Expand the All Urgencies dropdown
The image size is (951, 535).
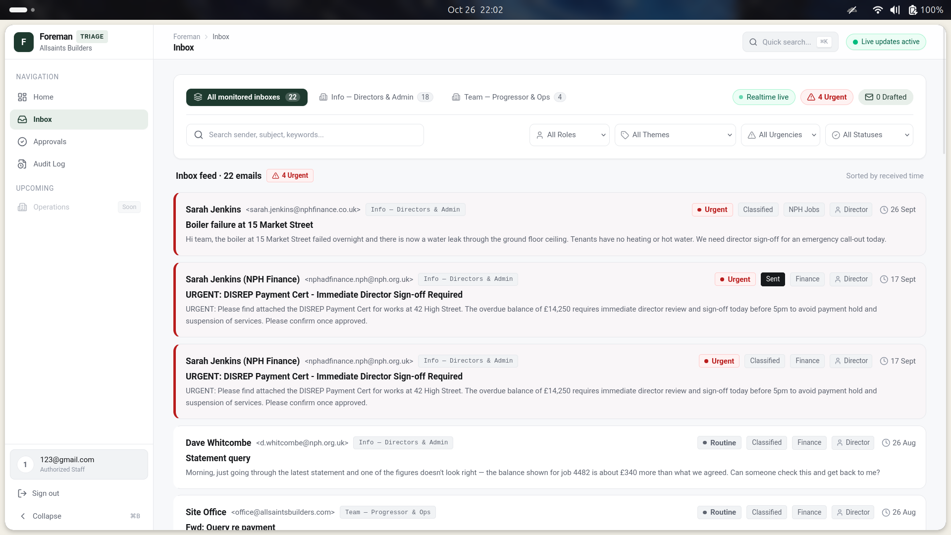[781, 135]
